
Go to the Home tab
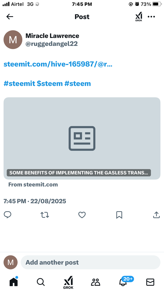(x=14, y=282)
